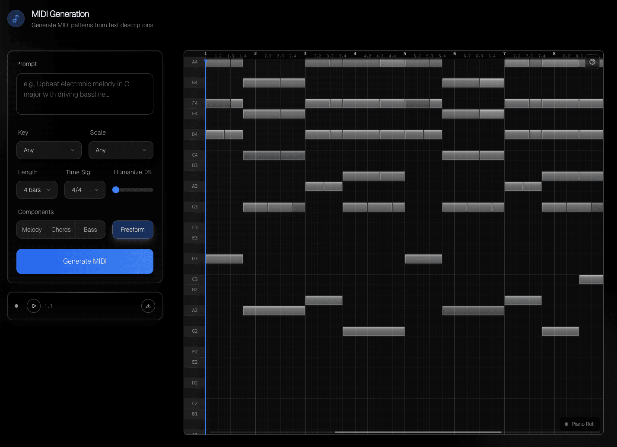Screen dimensions: 617x447
Task: Select the MIDI note on D3 near bar 1
Action: [224, 258]
